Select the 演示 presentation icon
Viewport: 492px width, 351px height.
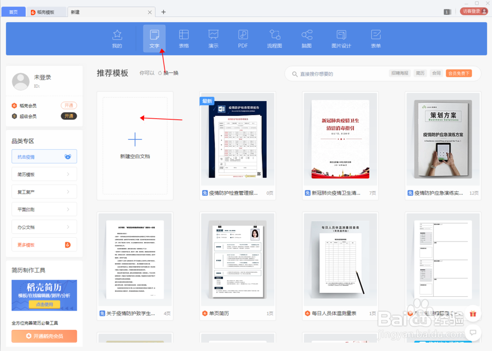(x=214, y=34)
